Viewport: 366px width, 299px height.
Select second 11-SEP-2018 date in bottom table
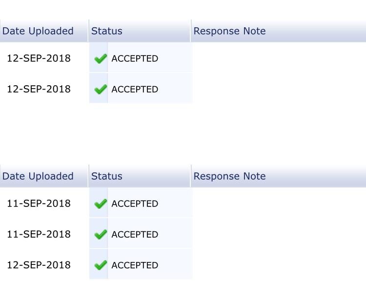pyautogui.click(x=39, y=234)
